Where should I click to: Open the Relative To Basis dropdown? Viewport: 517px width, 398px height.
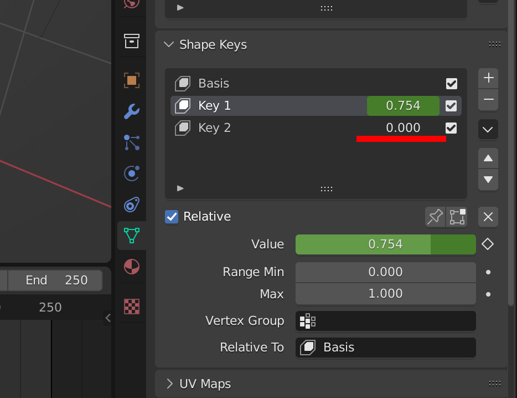385,348
